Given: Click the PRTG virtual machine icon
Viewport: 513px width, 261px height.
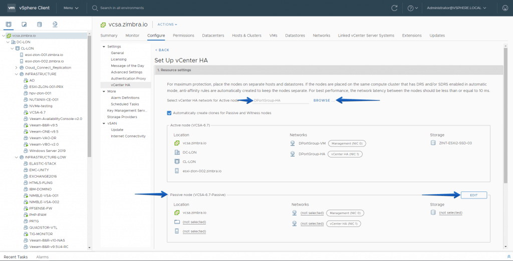Looking at the screenshot, I should (x=26, y=221).
